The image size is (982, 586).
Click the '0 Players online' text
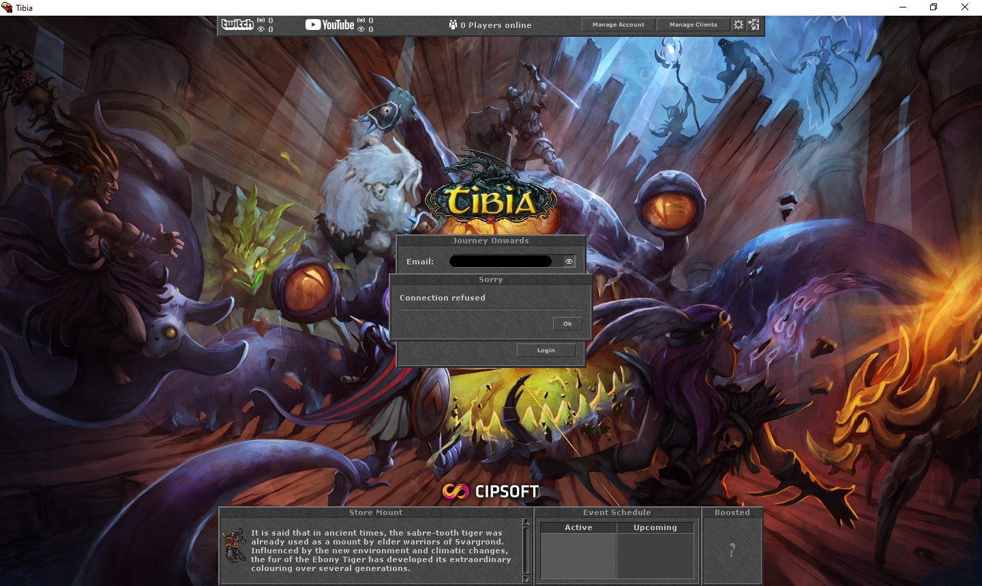point(496,25)
